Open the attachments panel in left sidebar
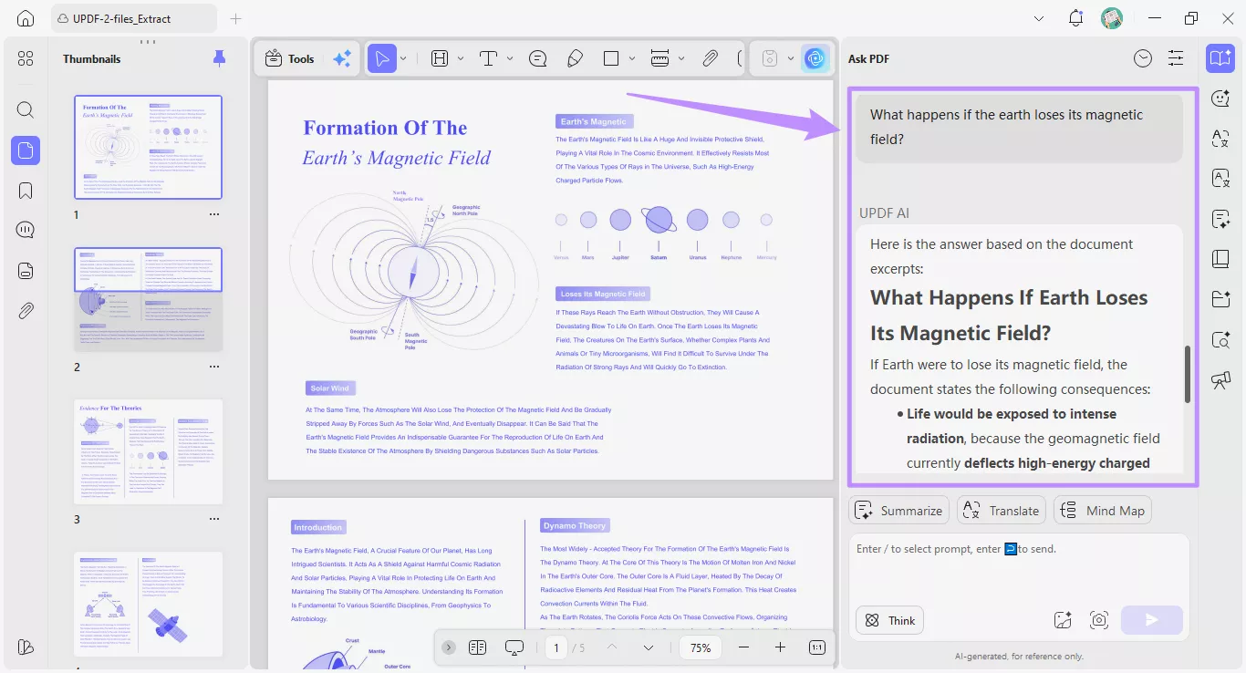Image resolution: width=1246 pixels, height=673 pixels. pos(26,311)
